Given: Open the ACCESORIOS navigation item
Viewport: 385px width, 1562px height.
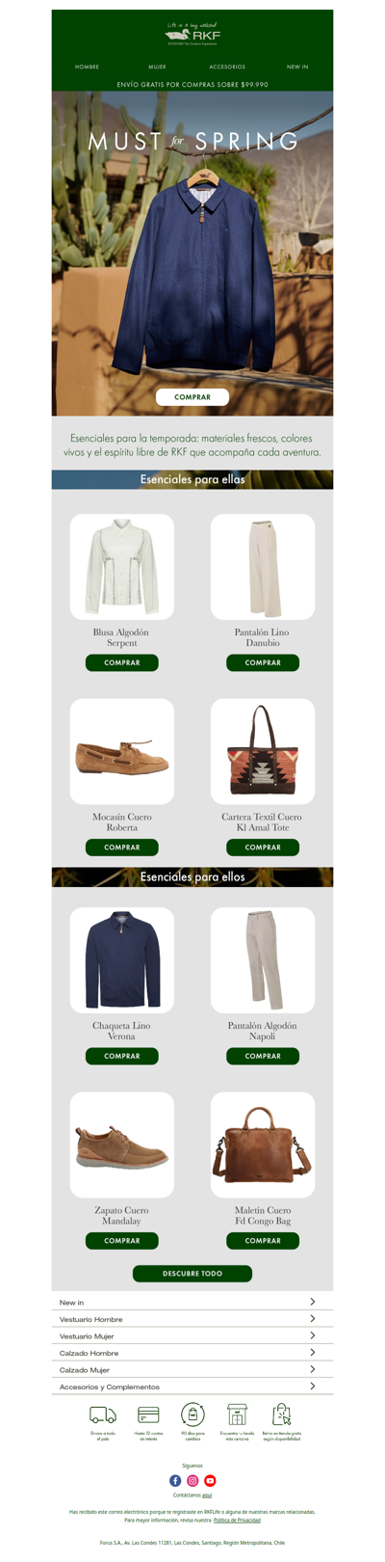Looking at the screenshot, I should click(227, 67).
